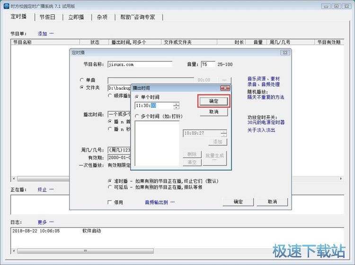Open the 音乐资源、素材 link
The height and width of the screenshot is (265, 355).
coord(264,78)
